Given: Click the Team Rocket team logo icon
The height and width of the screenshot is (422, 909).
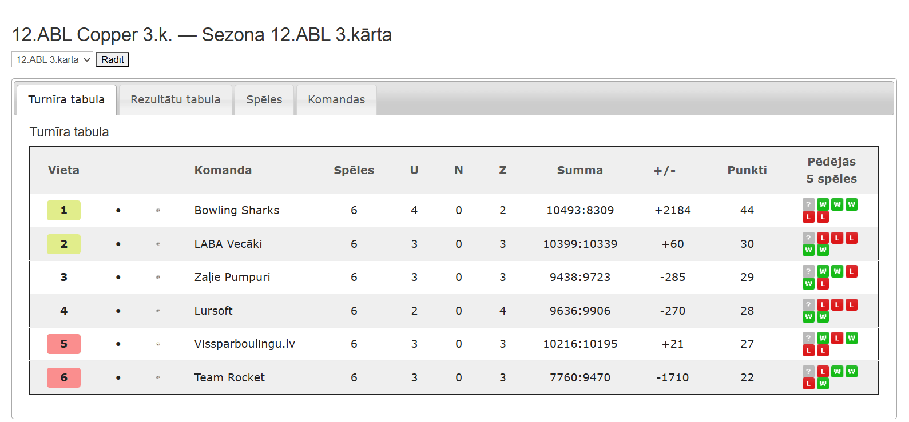Looking at the screenshot, I should coord(158,377).
